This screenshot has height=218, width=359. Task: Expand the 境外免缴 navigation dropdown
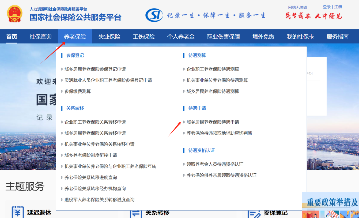tap(263, 37)
